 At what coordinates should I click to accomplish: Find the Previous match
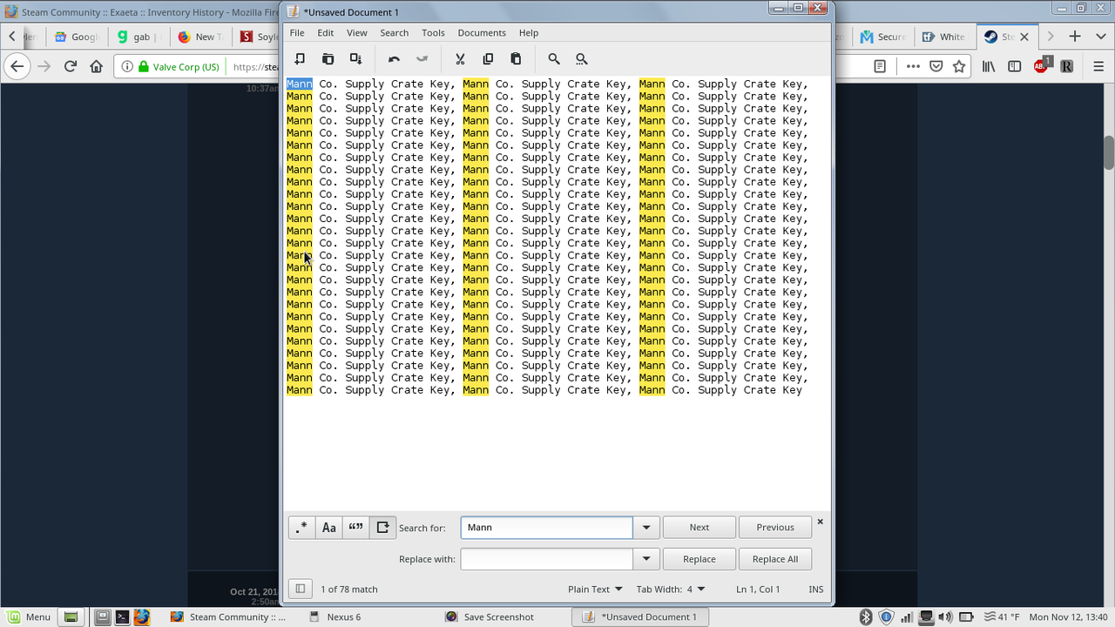[775, 528]
